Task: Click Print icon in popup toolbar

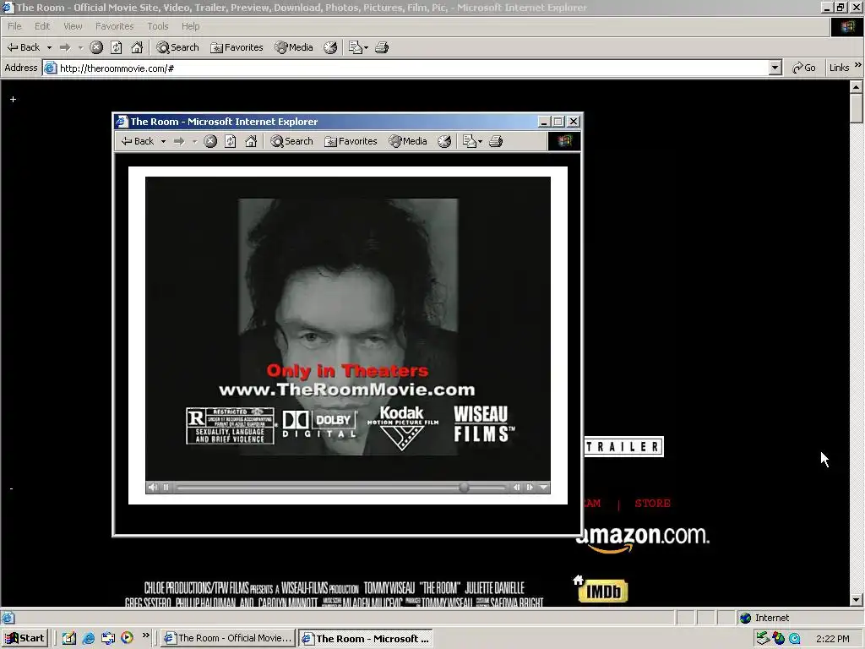Action: coord(496,141)
